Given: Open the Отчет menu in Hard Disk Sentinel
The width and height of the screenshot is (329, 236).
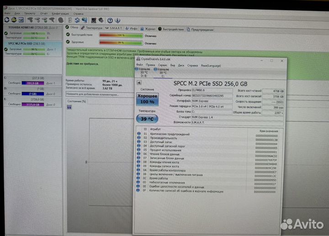Looking at the screenshot, I should [44, 14].
